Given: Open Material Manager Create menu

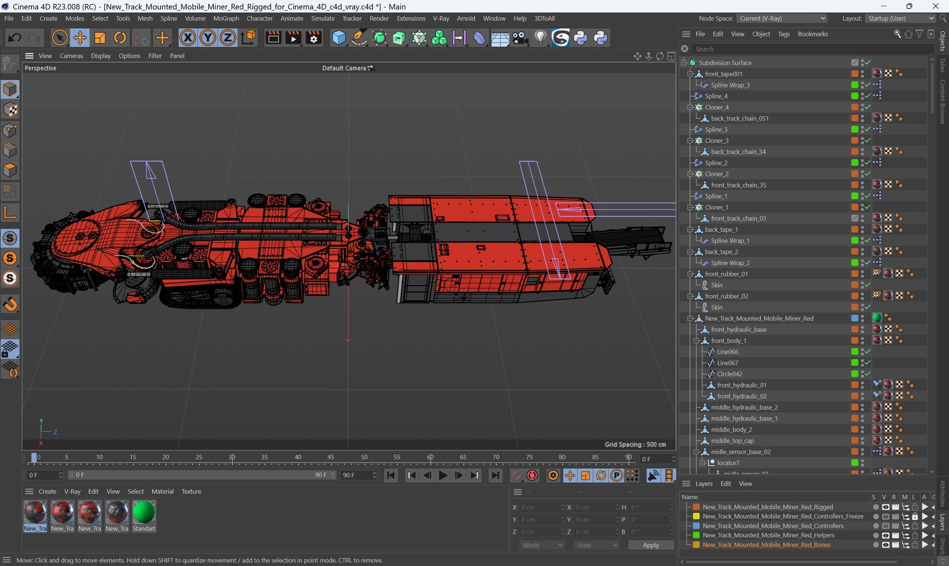Looking at the screenshot, I should pos(47,492).
